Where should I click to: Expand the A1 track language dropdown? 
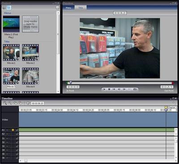coord(8,130)
